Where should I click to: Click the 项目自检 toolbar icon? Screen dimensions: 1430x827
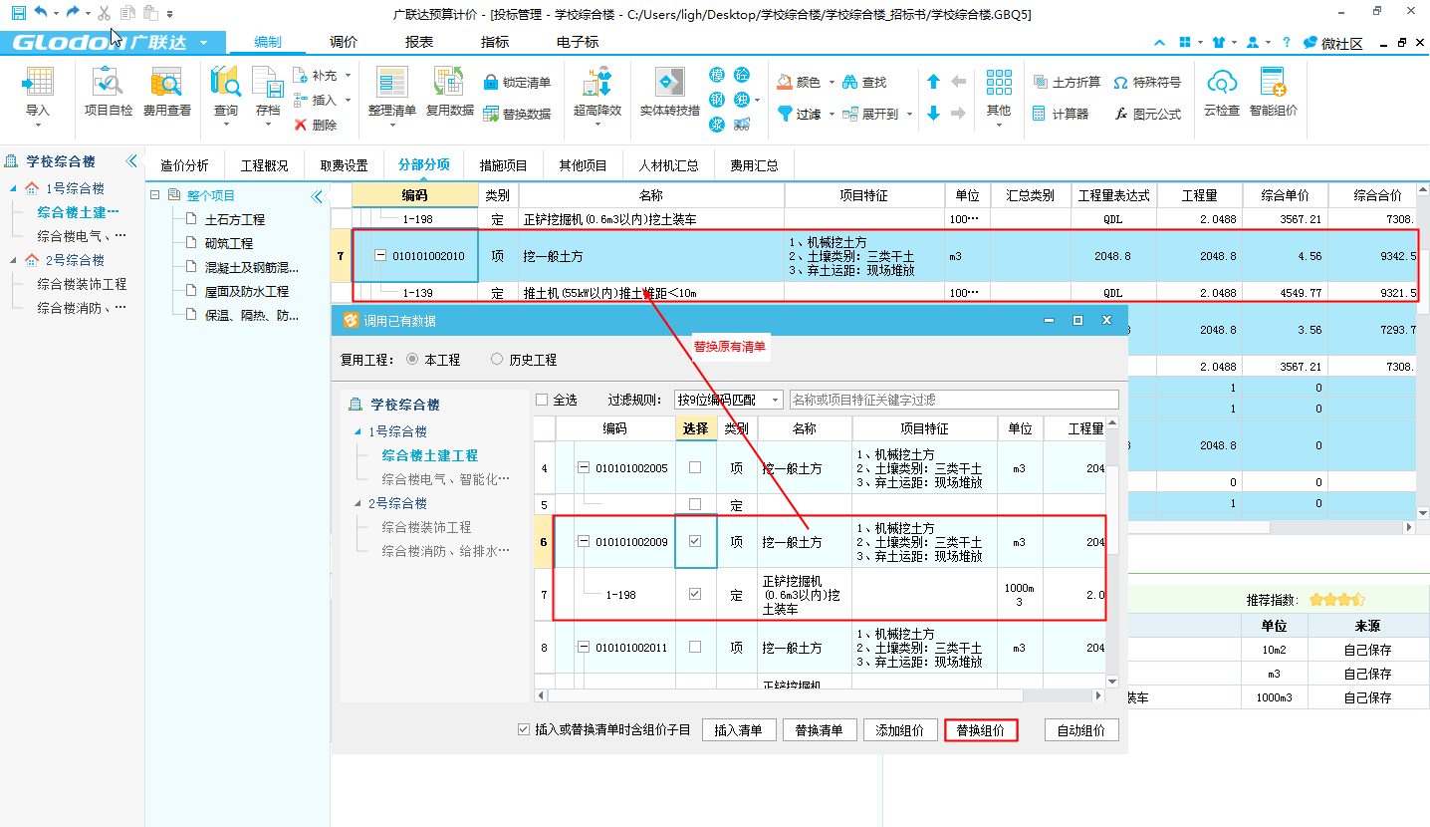108,83
